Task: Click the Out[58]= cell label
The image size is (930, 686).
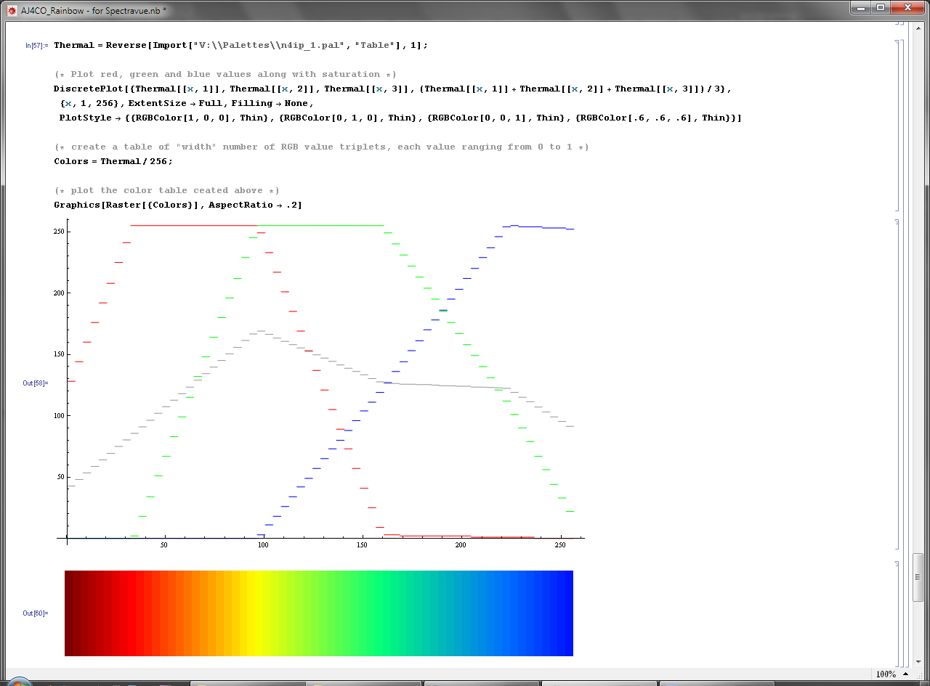Action: click(36, 383)
